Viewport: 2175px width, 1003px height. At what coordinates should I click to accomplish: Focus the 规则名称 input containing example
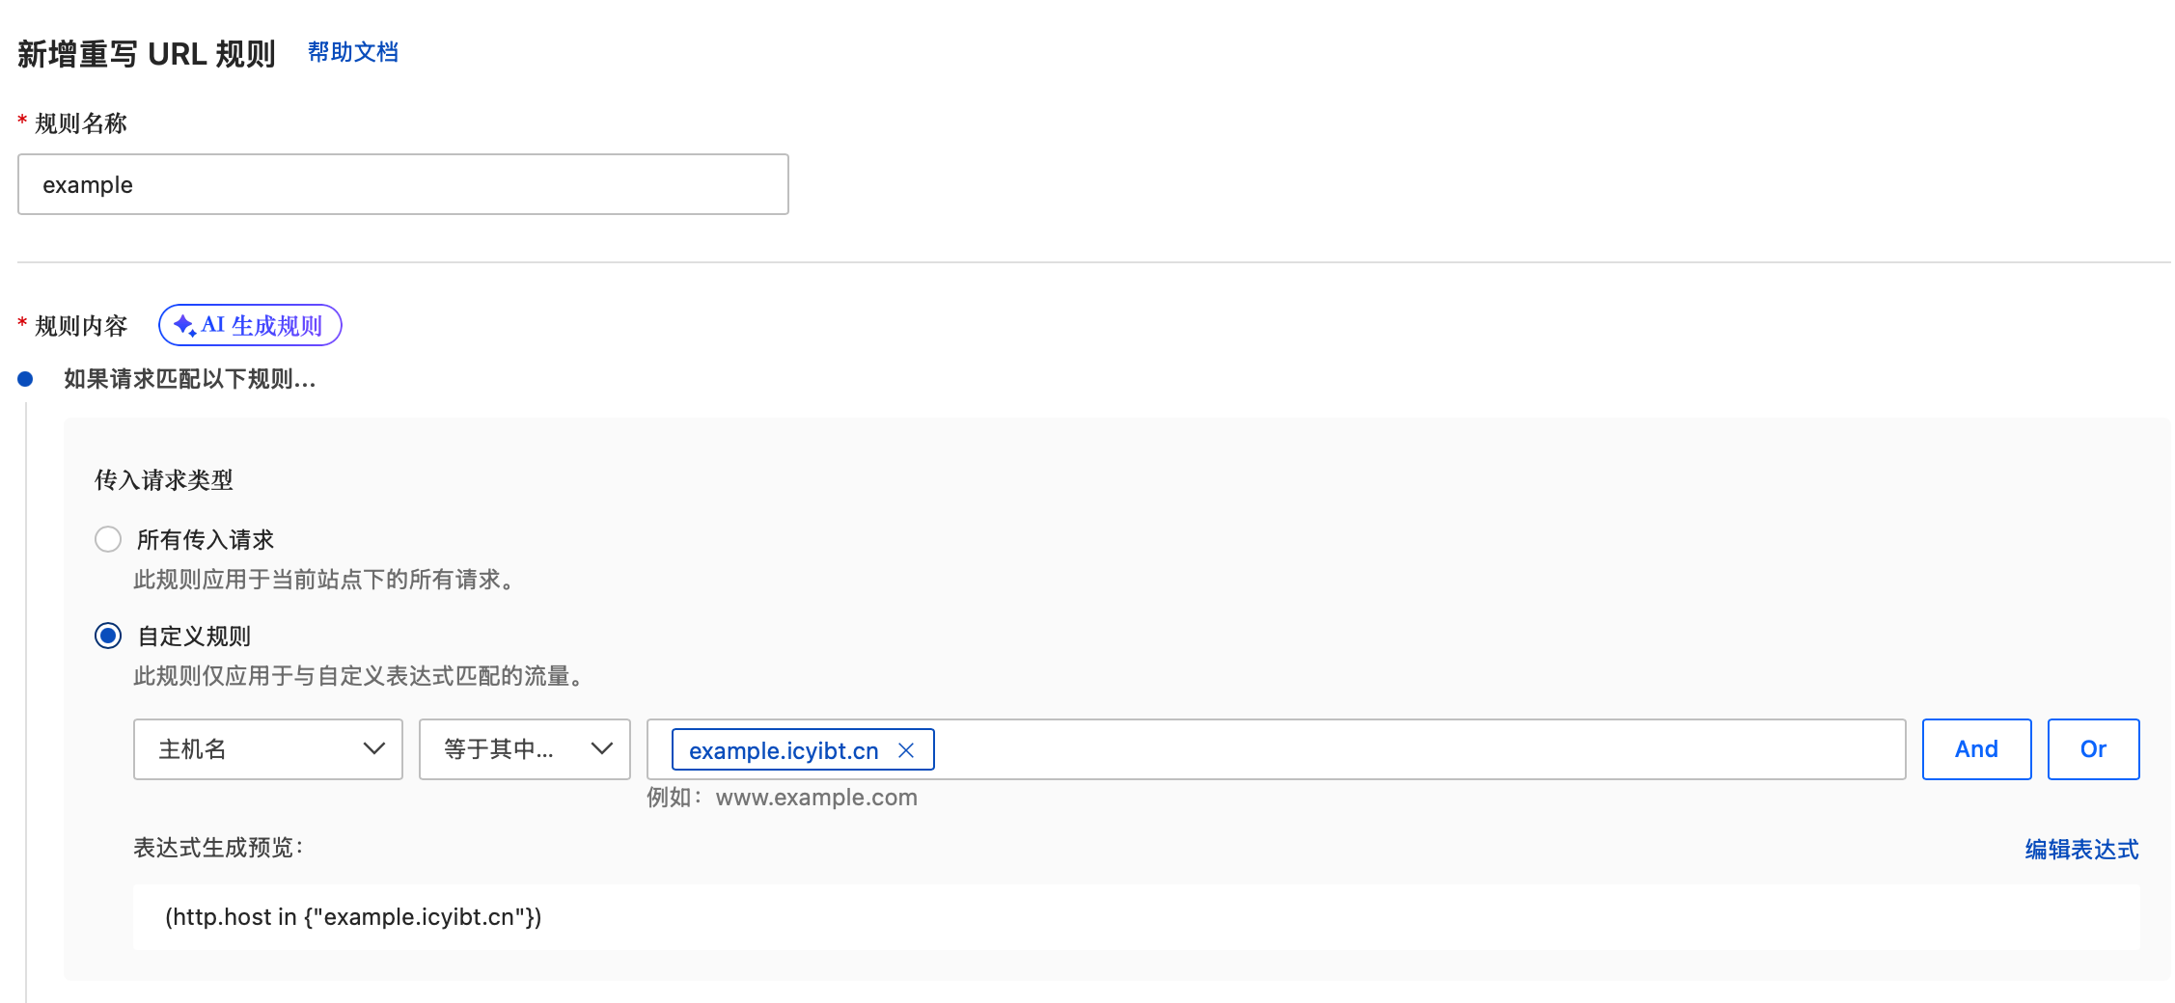tap(402, 184)
